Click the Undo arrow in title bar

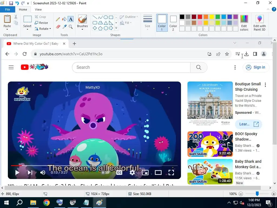pyautogui.click(x=17, y=3)
